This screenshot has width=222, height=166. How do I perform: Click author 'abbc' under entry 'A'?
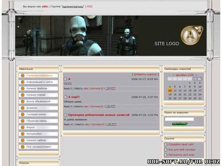[x=86, y=89]
